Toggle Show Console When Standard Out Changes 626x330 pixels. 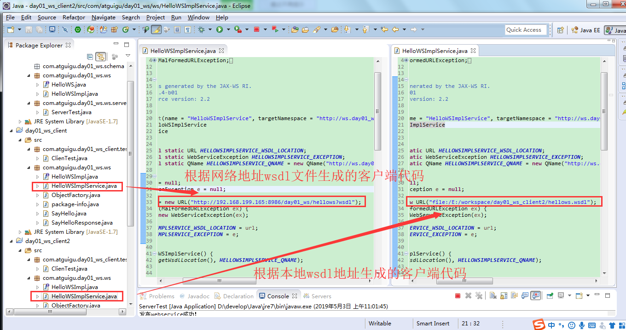click(525, 295)
